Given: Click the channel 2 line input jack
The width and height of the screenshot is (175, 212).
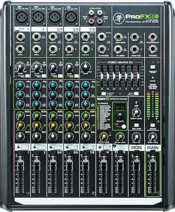Looking at the screenshot, I should click(x=36, y=37).
